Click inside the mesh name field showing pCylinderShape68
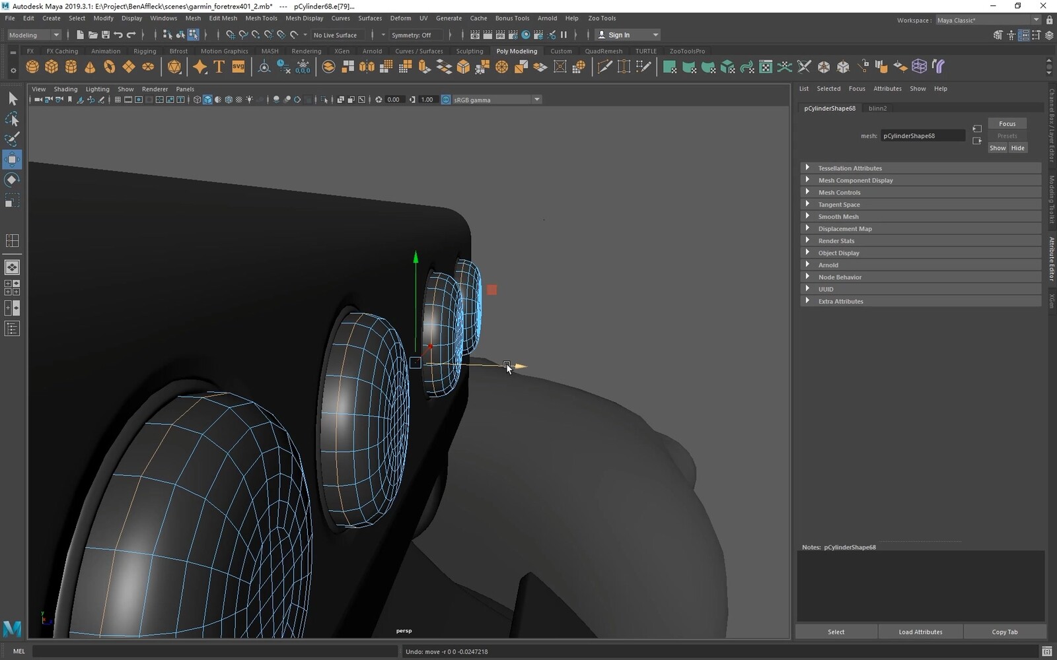 point(923,135)
